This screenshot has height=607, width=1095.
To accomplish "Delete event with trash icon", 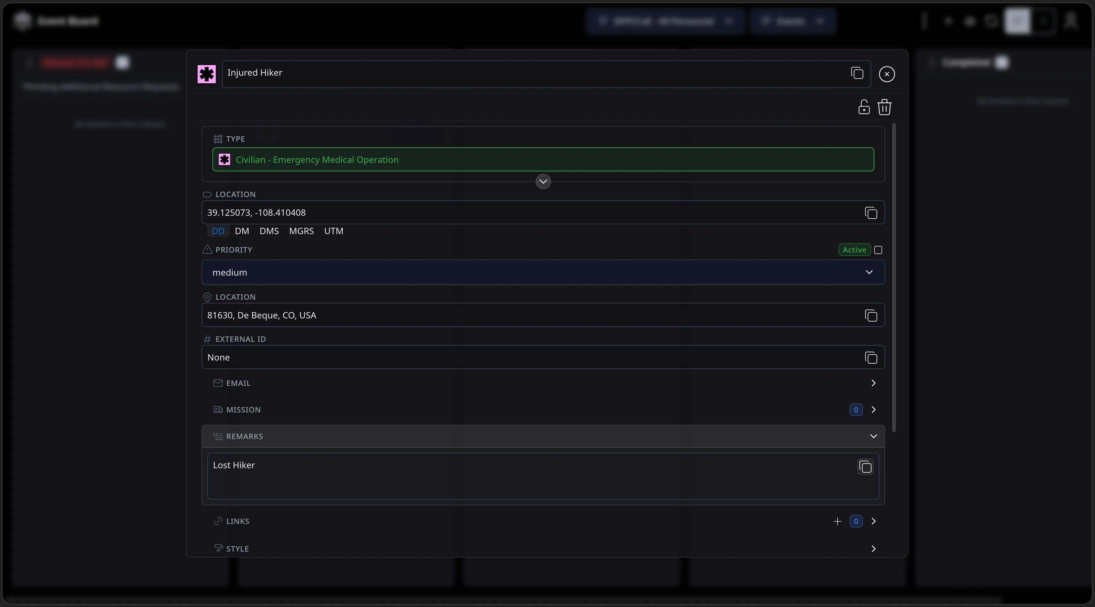I will [x=884, y=107].
